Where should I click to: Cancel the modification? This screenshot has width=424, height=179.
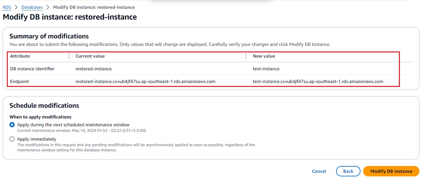(319, 171)
